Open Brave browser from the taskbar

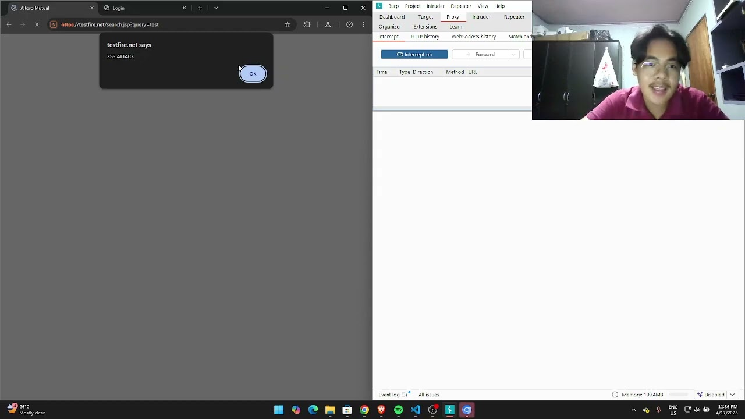381,410
